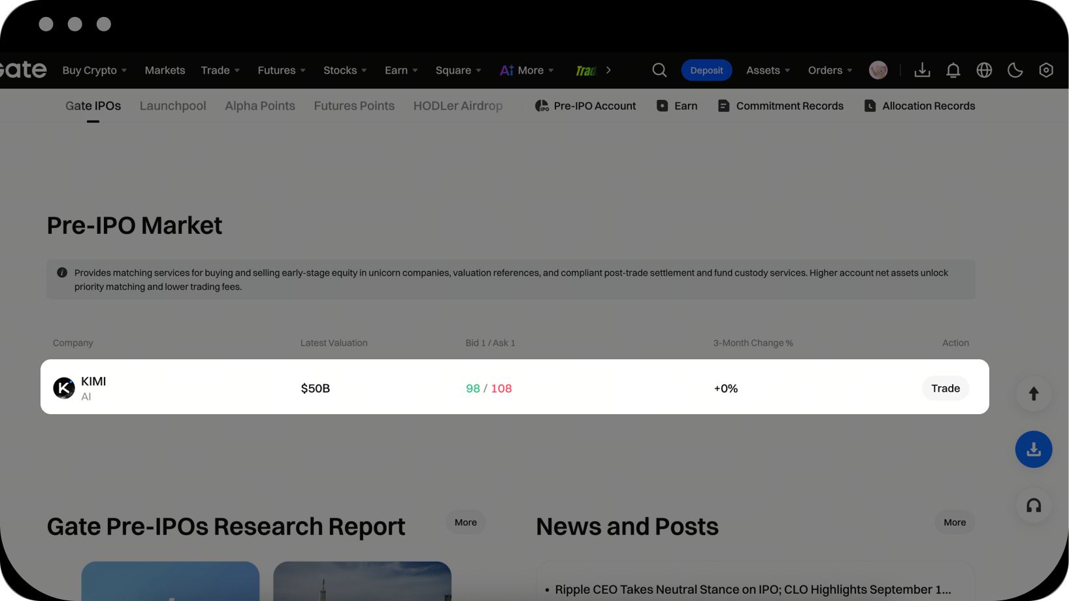
Task: Click the back-to-top arrow button
Action: pos(1034,394)
